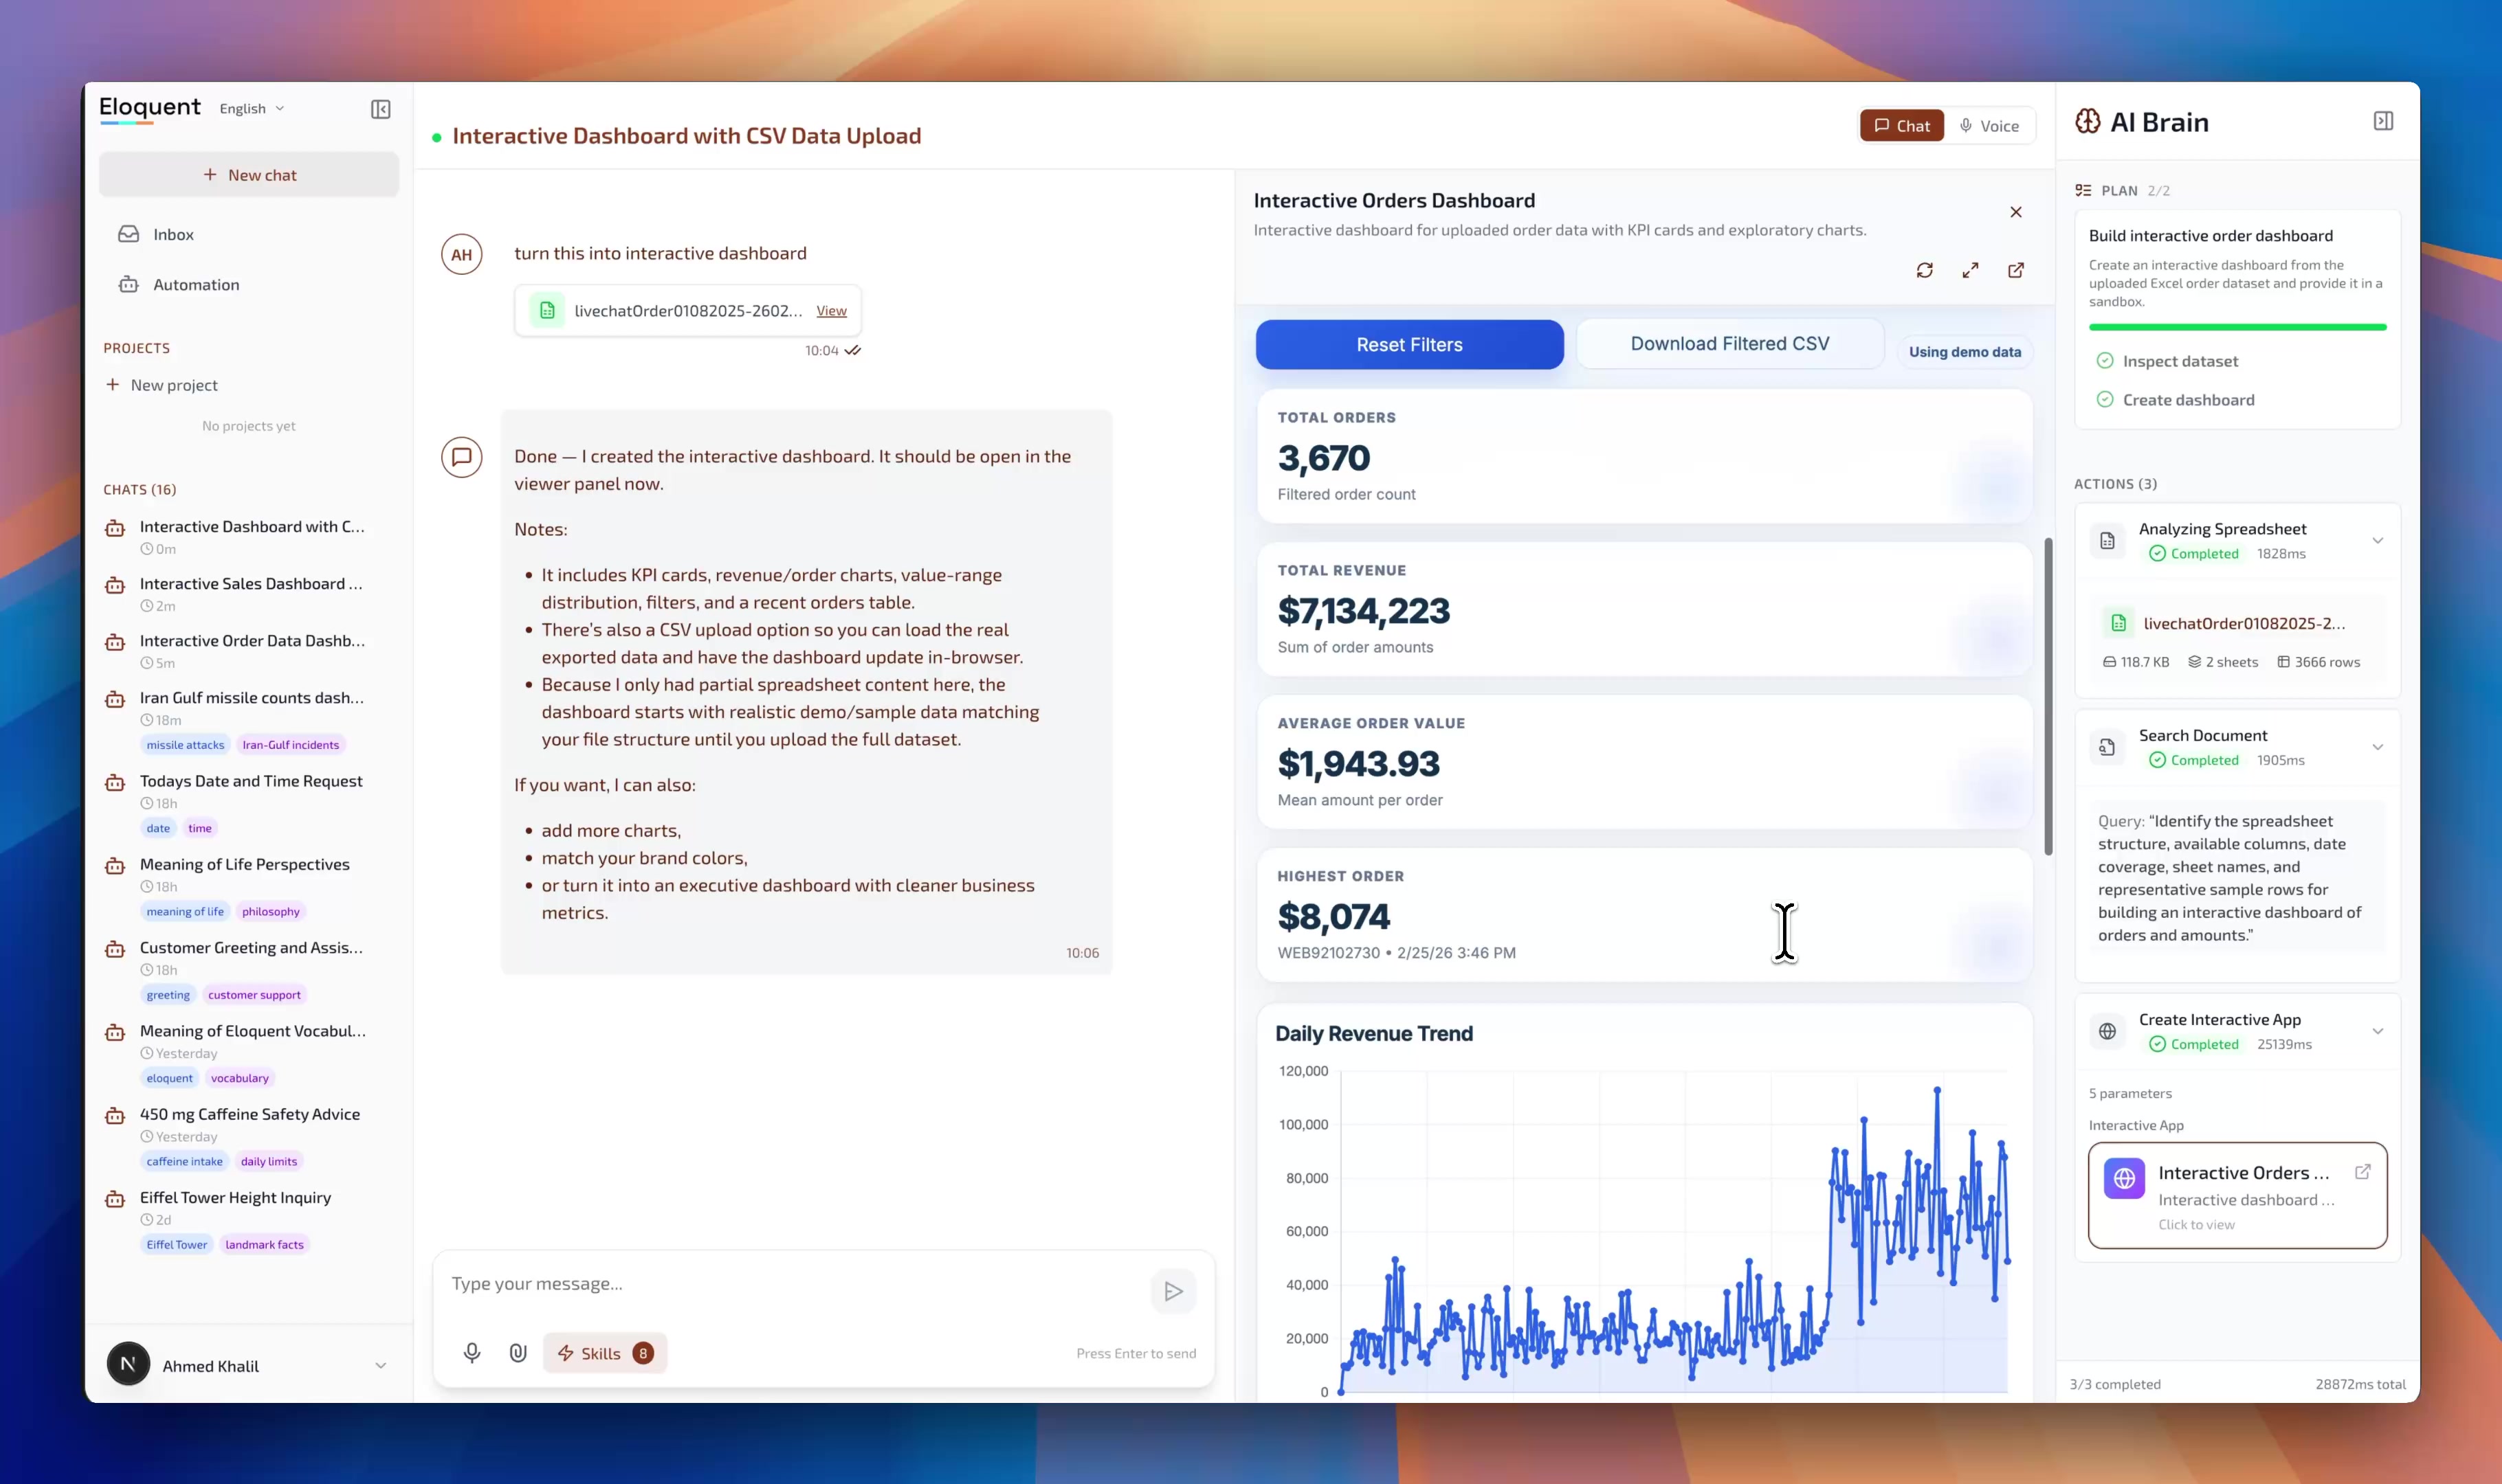This screenshot has height=1484, width=2502.
Task: Collapse the Search Document action chevron
Action: (x=2377, y=747)
